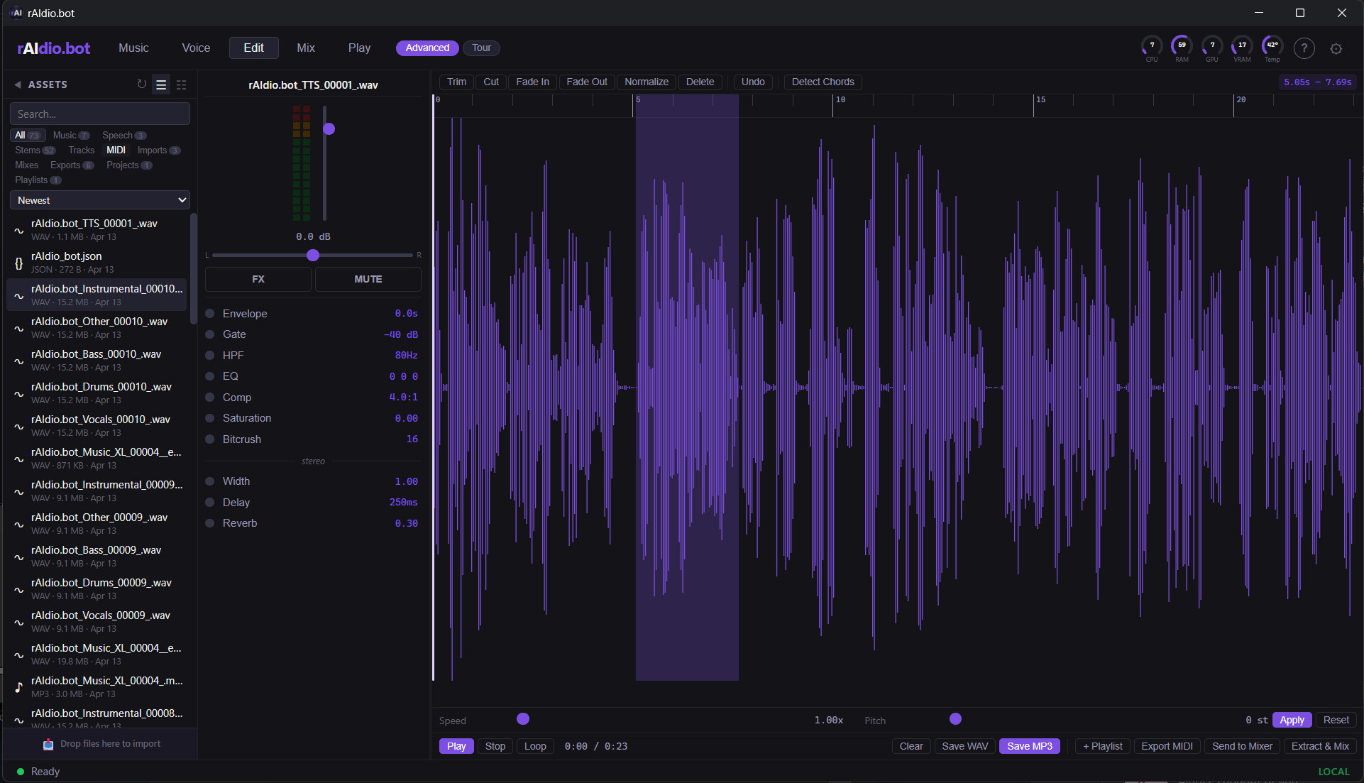Screen dimensions: 1364x783
Task: Focus the assets Search field
Action: coord(100,114)
